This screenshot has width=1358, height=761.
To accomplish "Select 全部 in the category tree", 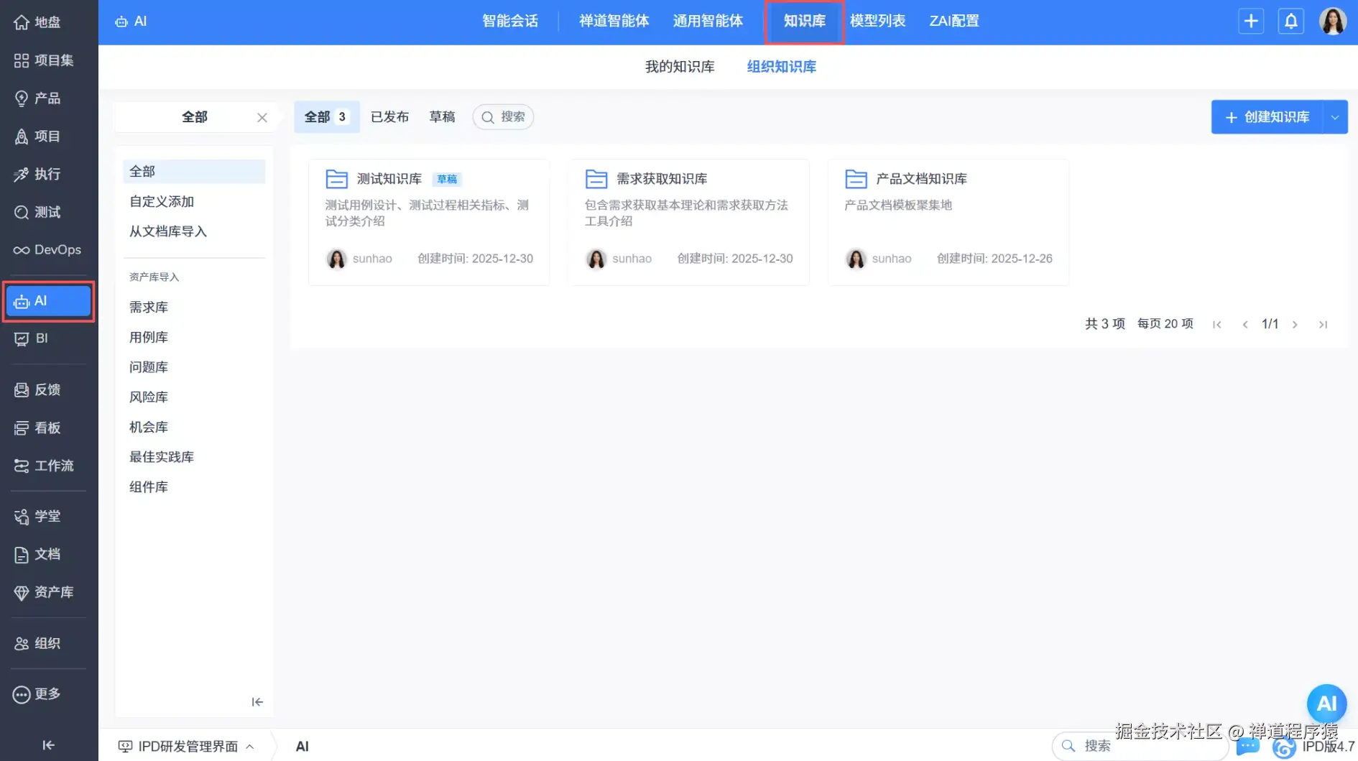I will pyautogui.click(x=194, y=172).
